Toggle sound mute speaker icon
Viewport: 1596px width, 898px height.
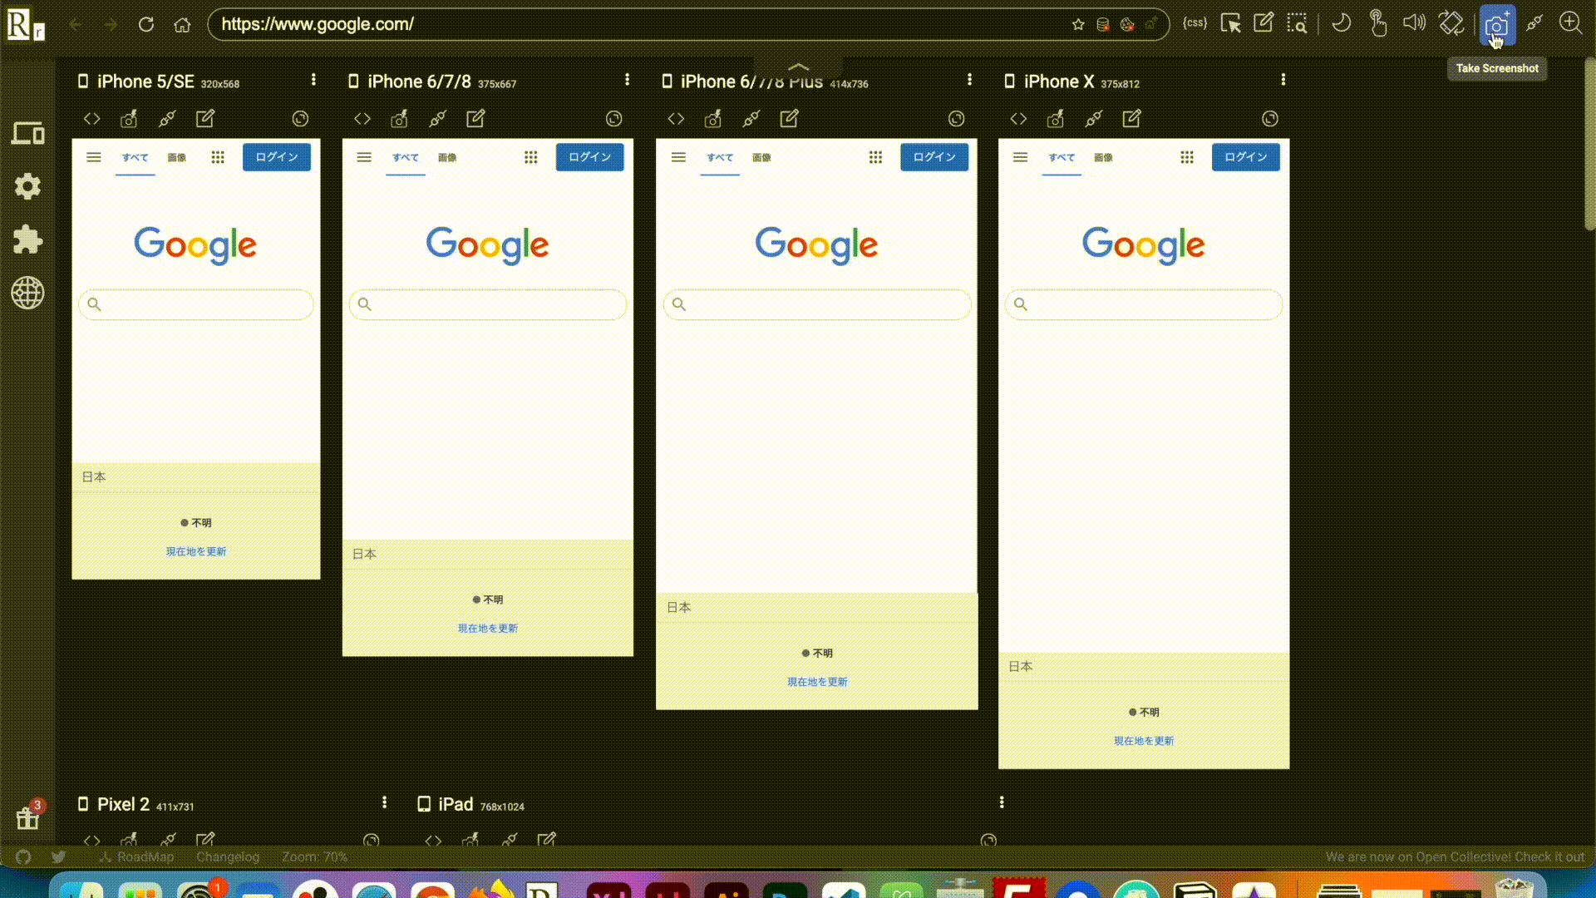pos(1413,23)
